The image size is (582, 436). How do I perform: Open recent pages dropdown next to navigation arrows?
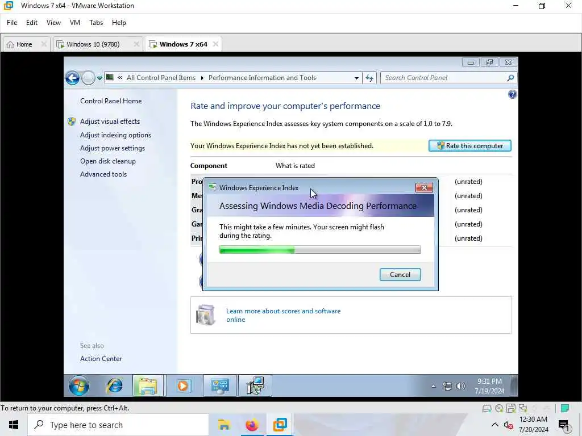pos(99,78)
